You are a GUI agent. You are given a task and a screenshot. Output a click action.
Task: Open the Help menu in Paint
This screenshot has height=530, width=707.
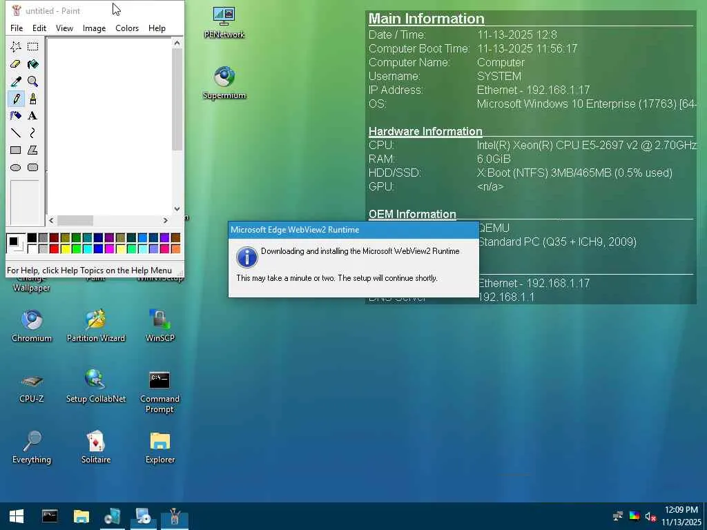(x=157, y=28)
